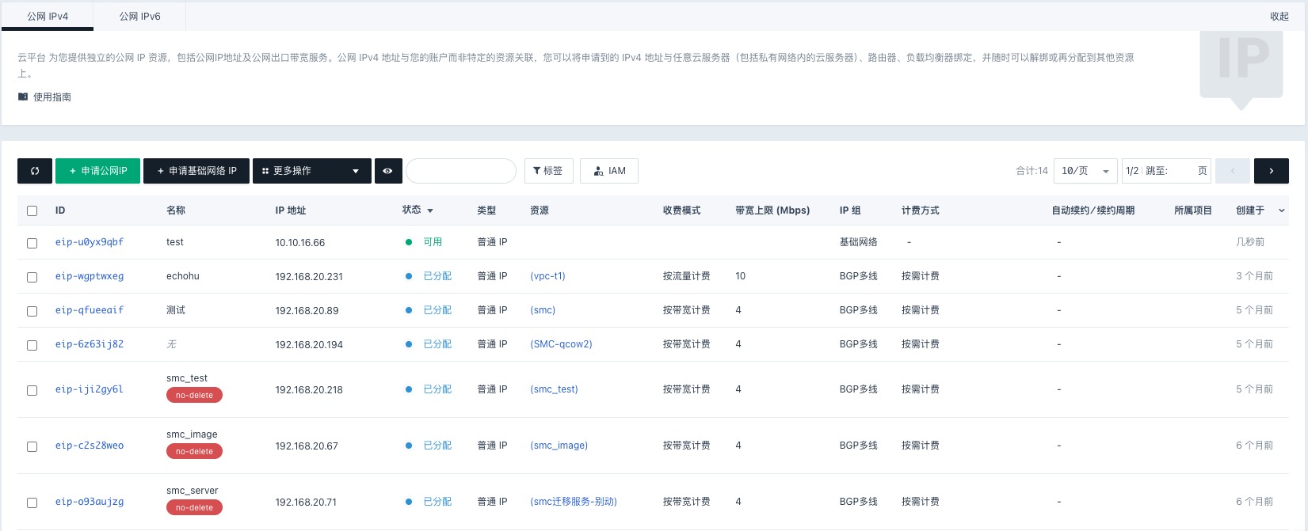Expand the 更多操作 dropdown menu
The image size is (1308, 531).
(311, 171)
